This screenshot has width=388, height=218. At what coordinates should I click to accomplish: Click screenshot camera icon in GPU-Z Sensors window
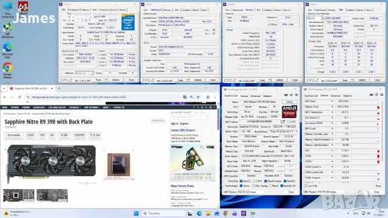pyautogui.click(x=372, y=94)
